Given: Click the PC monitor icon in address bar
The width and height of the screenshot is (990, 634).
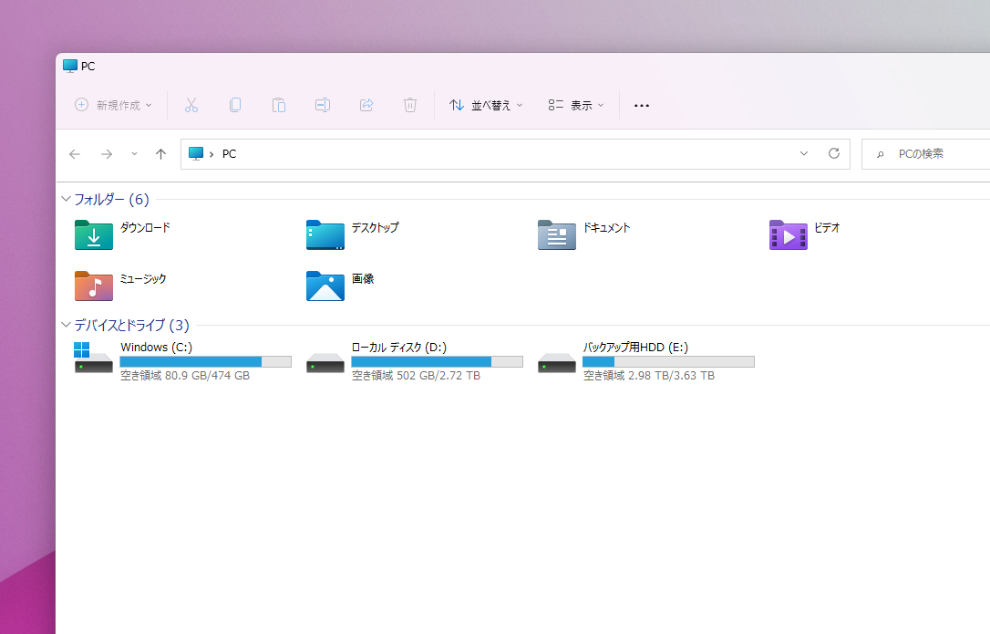Looking at the screenshot, I should pyautogui.click(x=196, y=153).
